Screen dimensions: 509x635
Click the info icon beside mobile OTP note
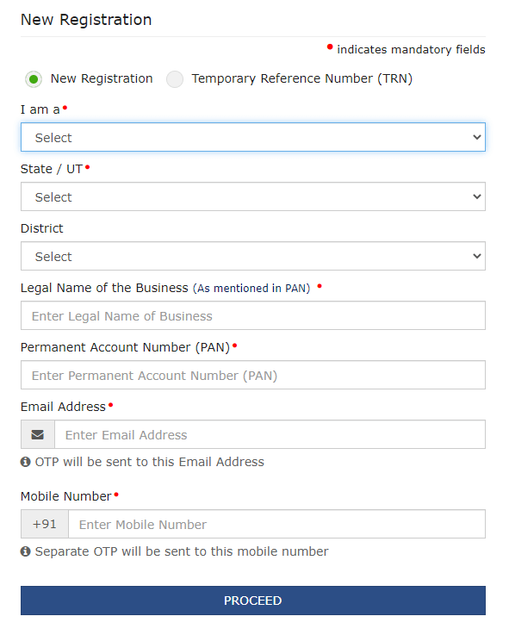(x=26, y=551)
